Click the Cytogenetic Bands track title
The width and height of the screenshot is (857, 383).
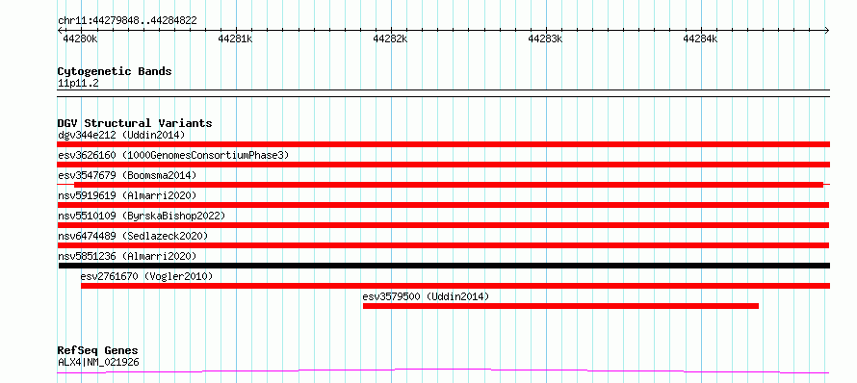(115, 71)
